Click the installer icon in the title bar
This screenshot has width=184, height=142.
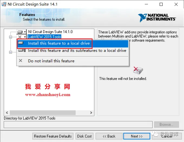coord(4,4)
